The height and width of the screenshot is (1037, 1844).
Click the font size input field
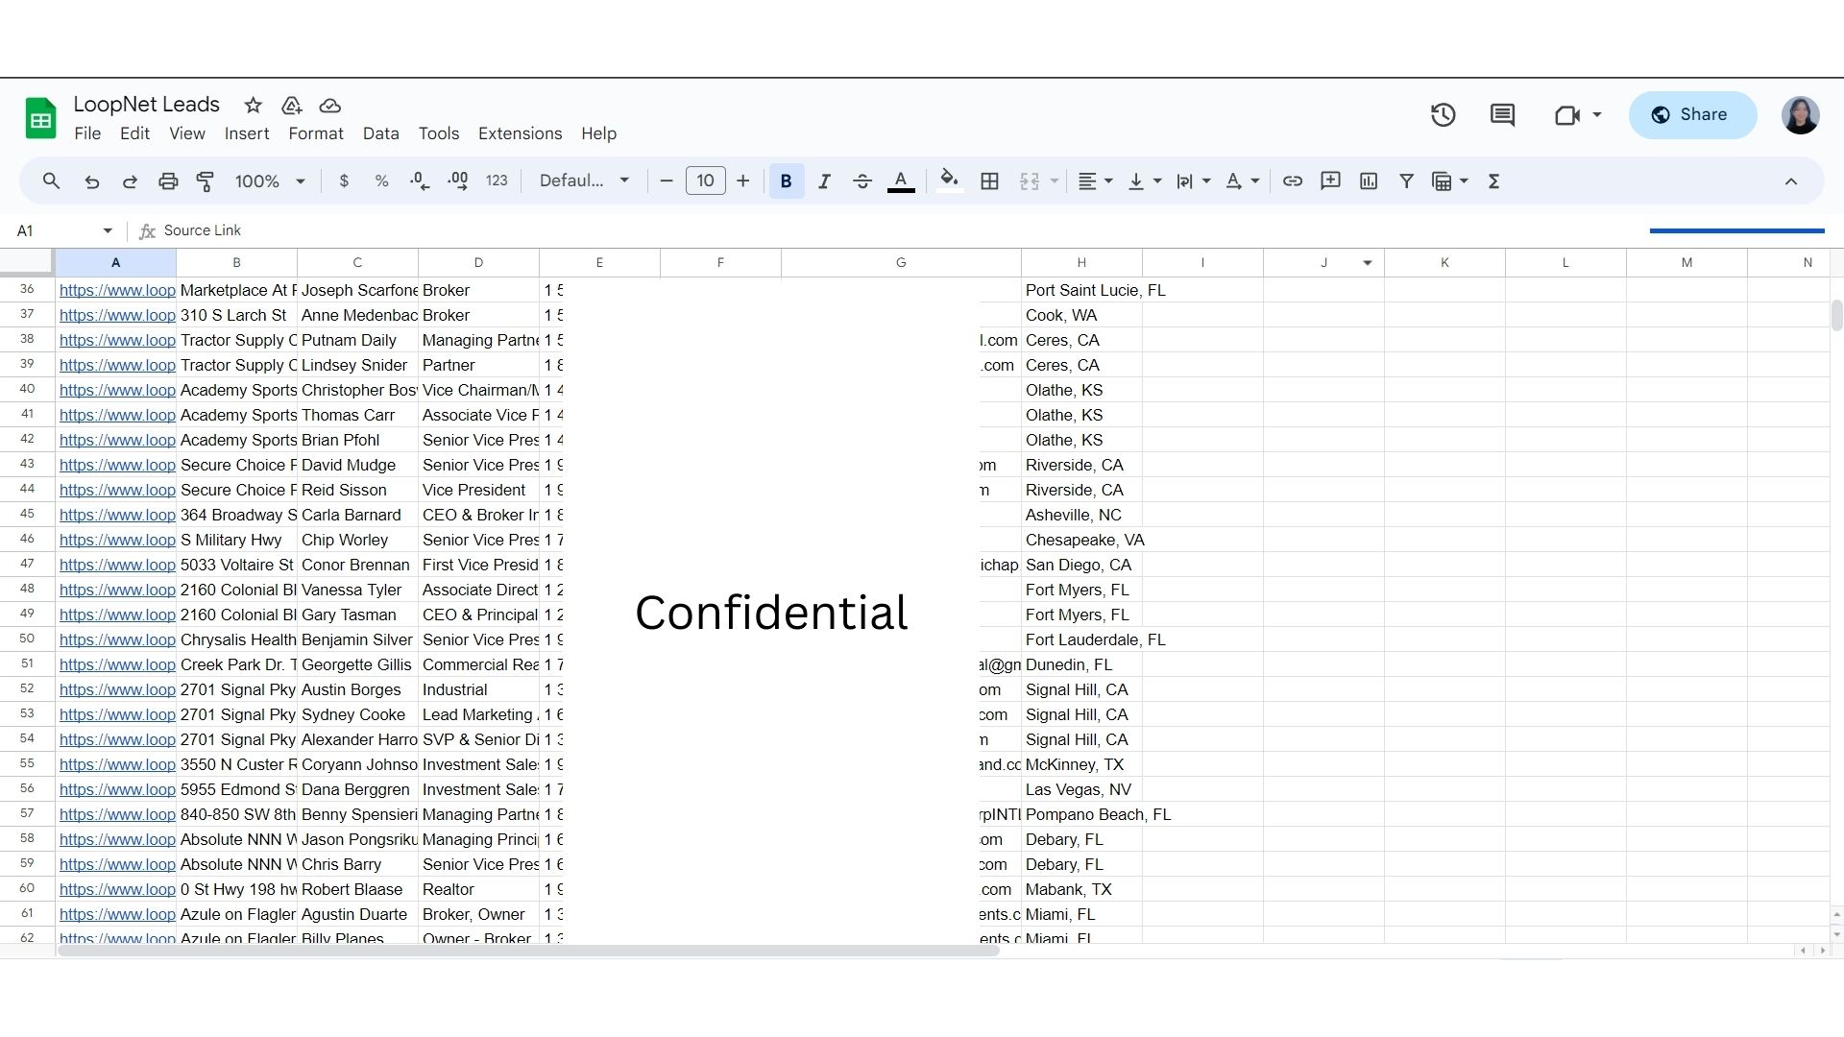pyautogui.click(x=705, y=181)
